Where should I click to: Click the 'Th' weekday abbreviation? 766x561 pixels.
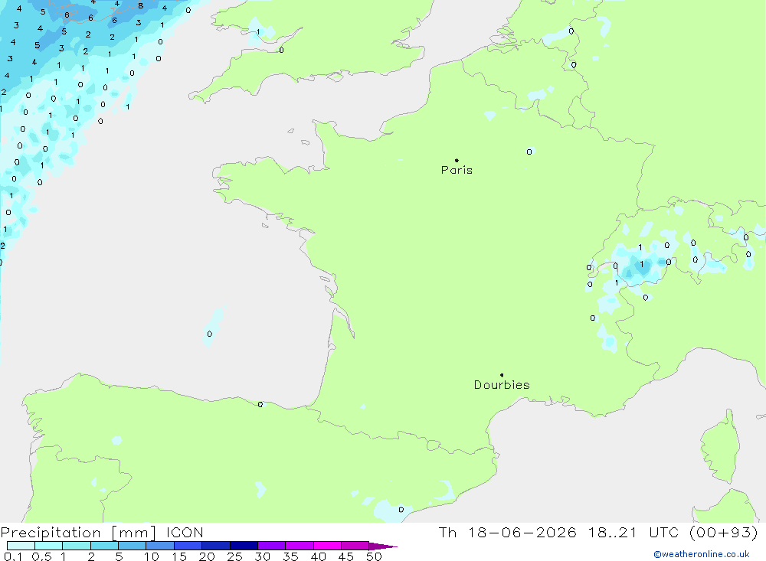[447, 533]
